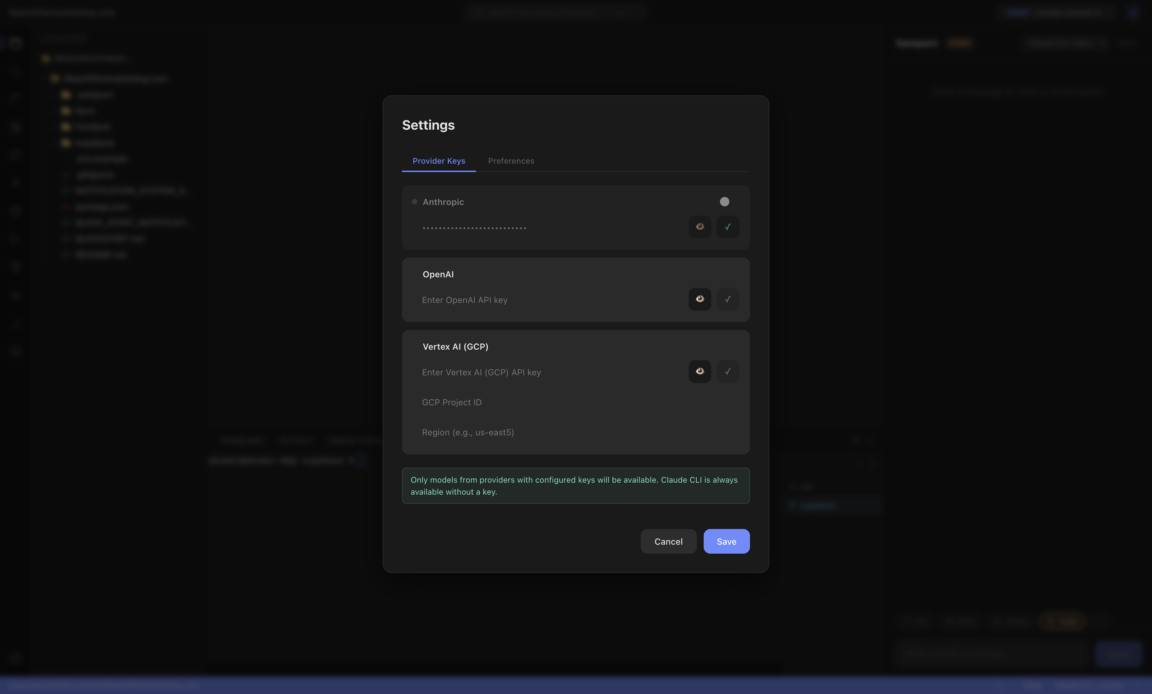Switch to the Preferences tab

pos(511,161)
